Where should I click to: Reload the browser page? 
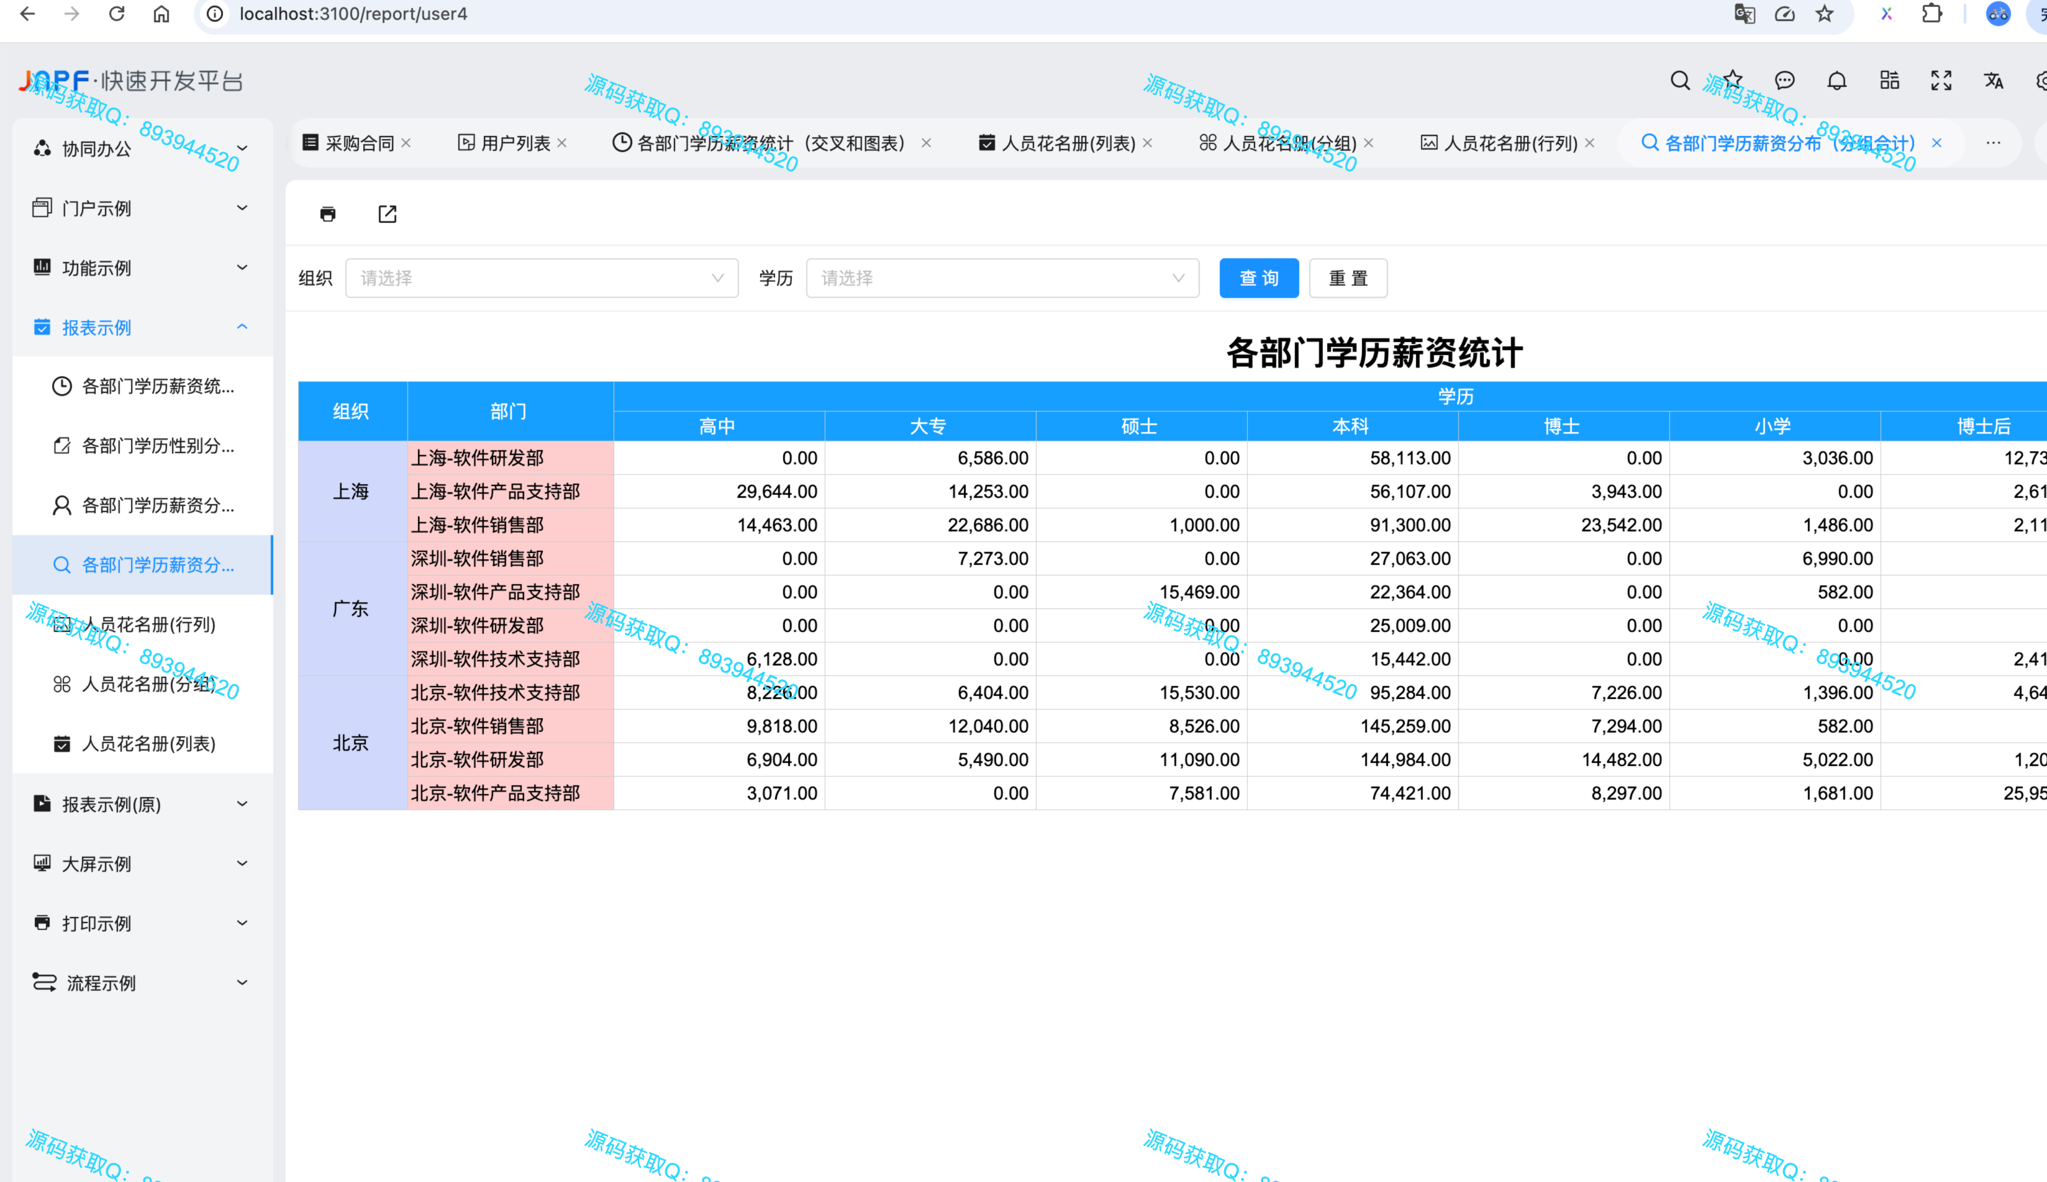tap(117, 14)
